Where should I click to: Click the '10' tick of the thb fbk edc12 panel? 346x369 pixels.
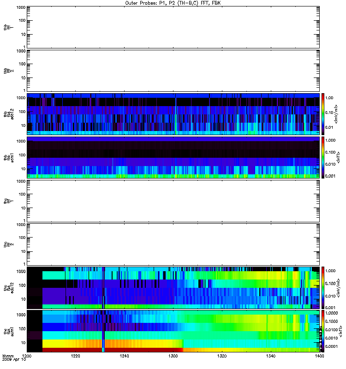[23, 125]
